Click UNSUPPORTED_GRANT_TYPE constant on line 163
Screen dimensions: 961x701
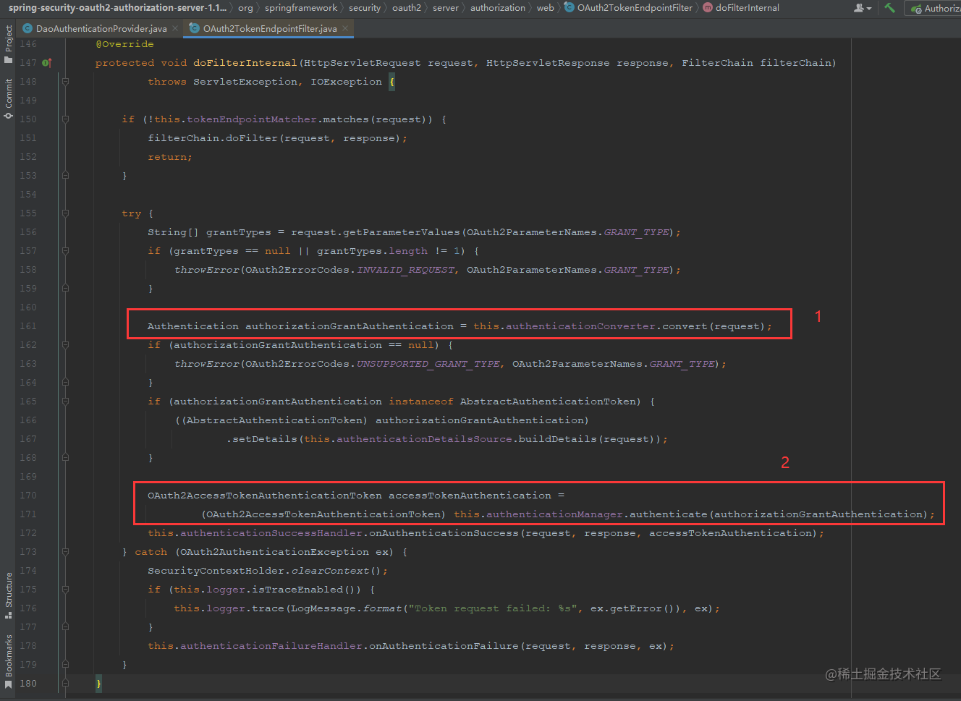click(x=428, y=364)
